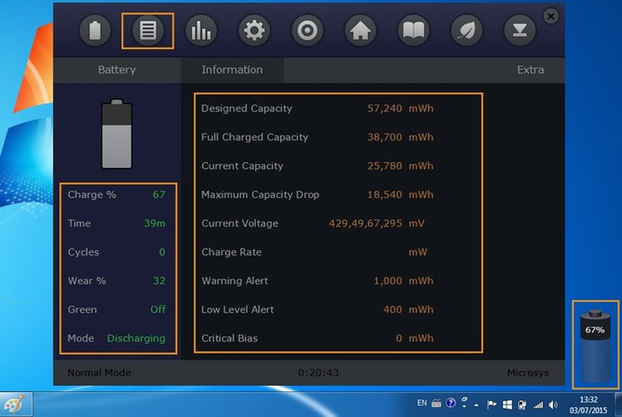Go to the home icon
The height and width of the screenshot is (417, 622).
coord(360,30)
